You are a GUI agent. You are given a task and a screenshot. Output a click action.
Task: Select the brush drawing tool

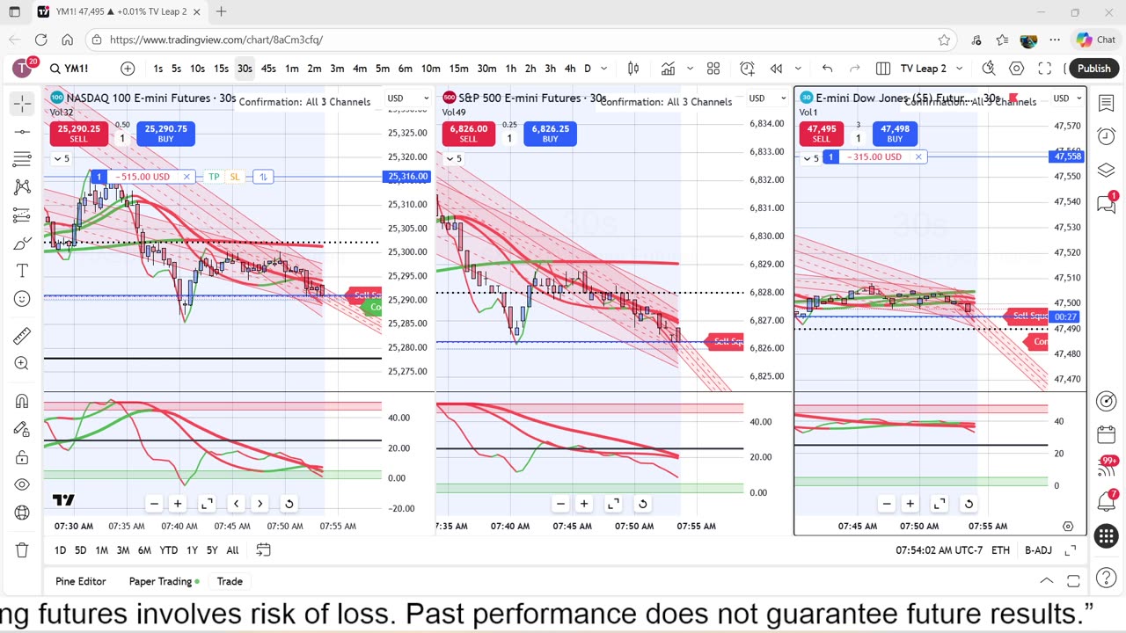click(22, 244)
